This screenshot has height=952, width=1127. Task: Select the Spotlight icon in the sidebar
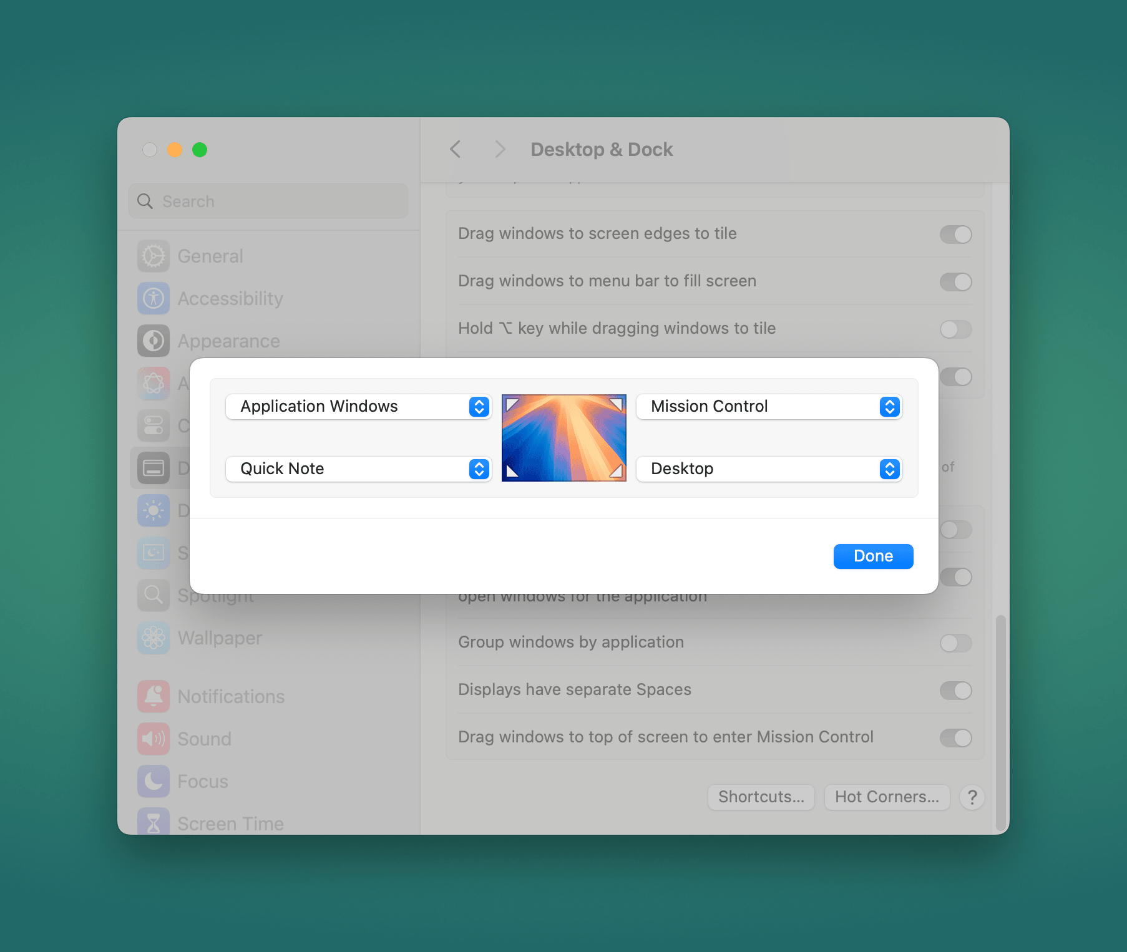154,596
